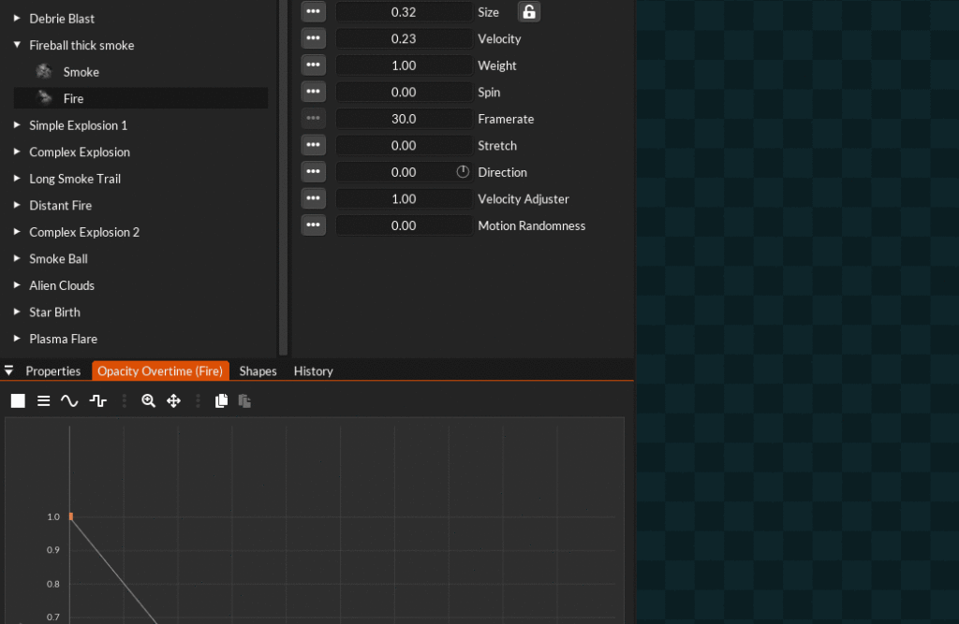The width and height of the screenshot is (959, 624).
Task: Select the flat square graph mode icon
Action: 17,400
